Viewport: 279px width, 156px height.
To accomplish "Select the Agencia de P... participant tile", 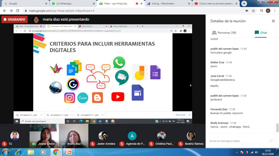I will tap(132, 136).
